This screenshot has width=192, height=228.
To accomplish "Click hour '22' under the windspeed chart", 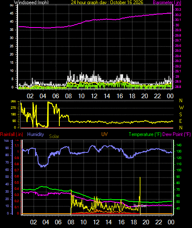I will (157, 96).
